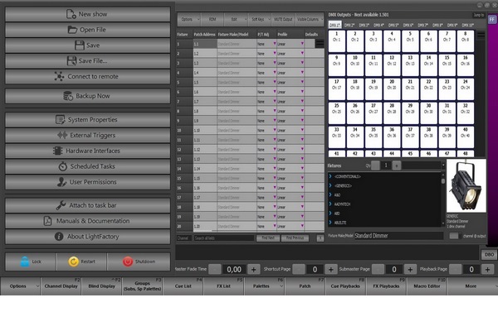Click the Save floppy disk icon
This screenshot has width=498, height=312.
coord(80,46)
